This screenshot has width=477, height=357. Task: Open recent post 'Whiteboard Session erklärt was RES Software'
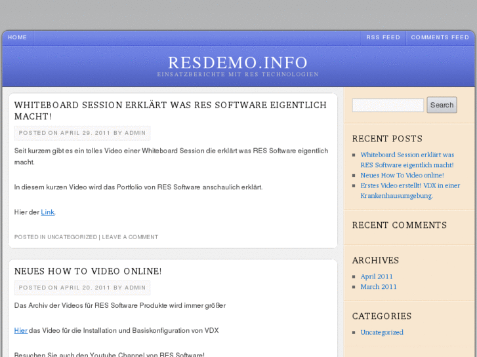click(x=407, y=160)
